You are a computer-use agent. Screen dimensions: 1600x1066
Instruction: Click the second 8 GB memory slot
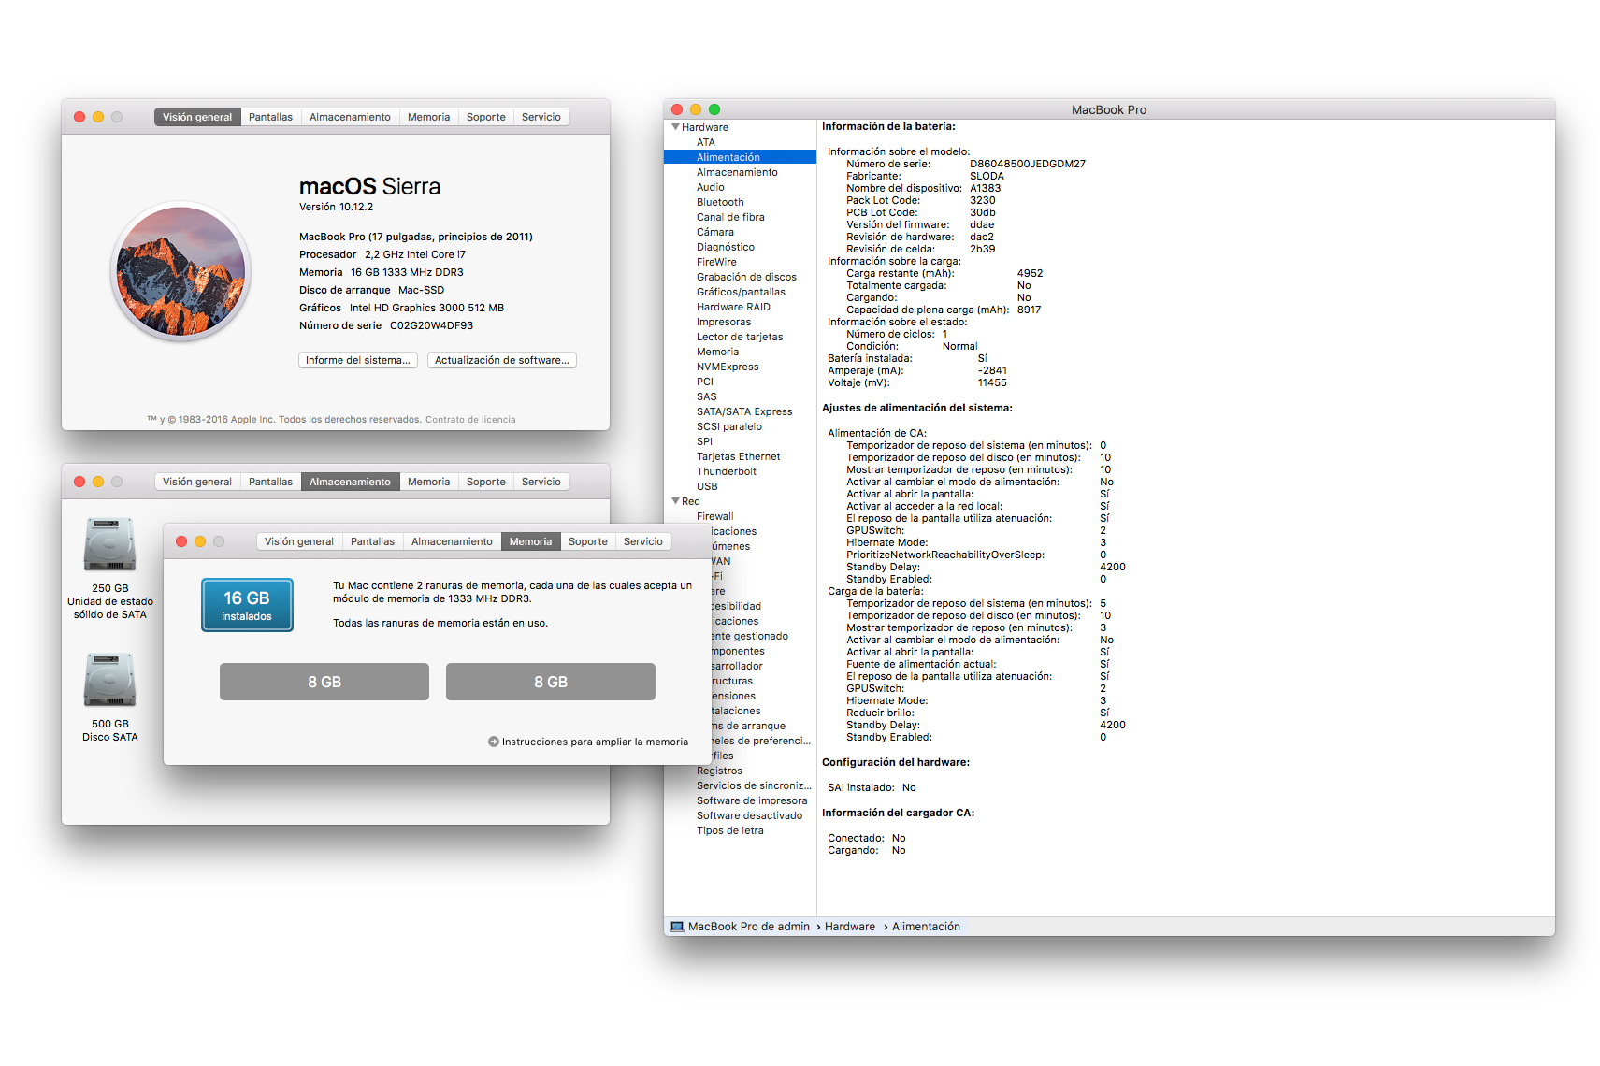point(551,682)
